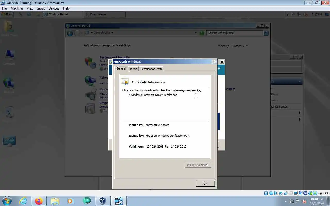Click the teal round taskbar app icon

pos(87,201)
